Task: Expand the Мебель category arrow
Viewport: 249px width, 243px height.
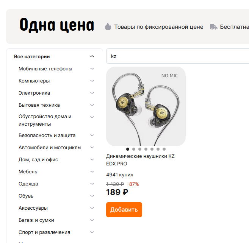Action: [92, 171]
